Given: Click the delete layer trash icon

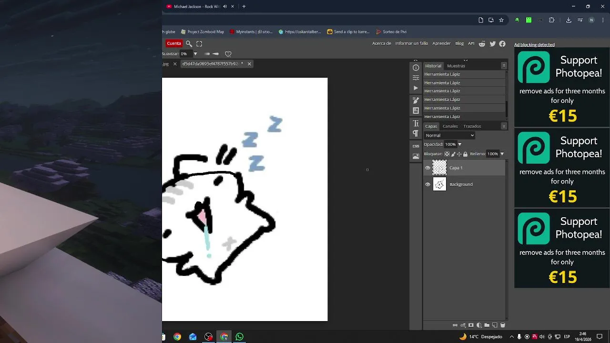Looking at the screenshot, I should click(503, 325).
